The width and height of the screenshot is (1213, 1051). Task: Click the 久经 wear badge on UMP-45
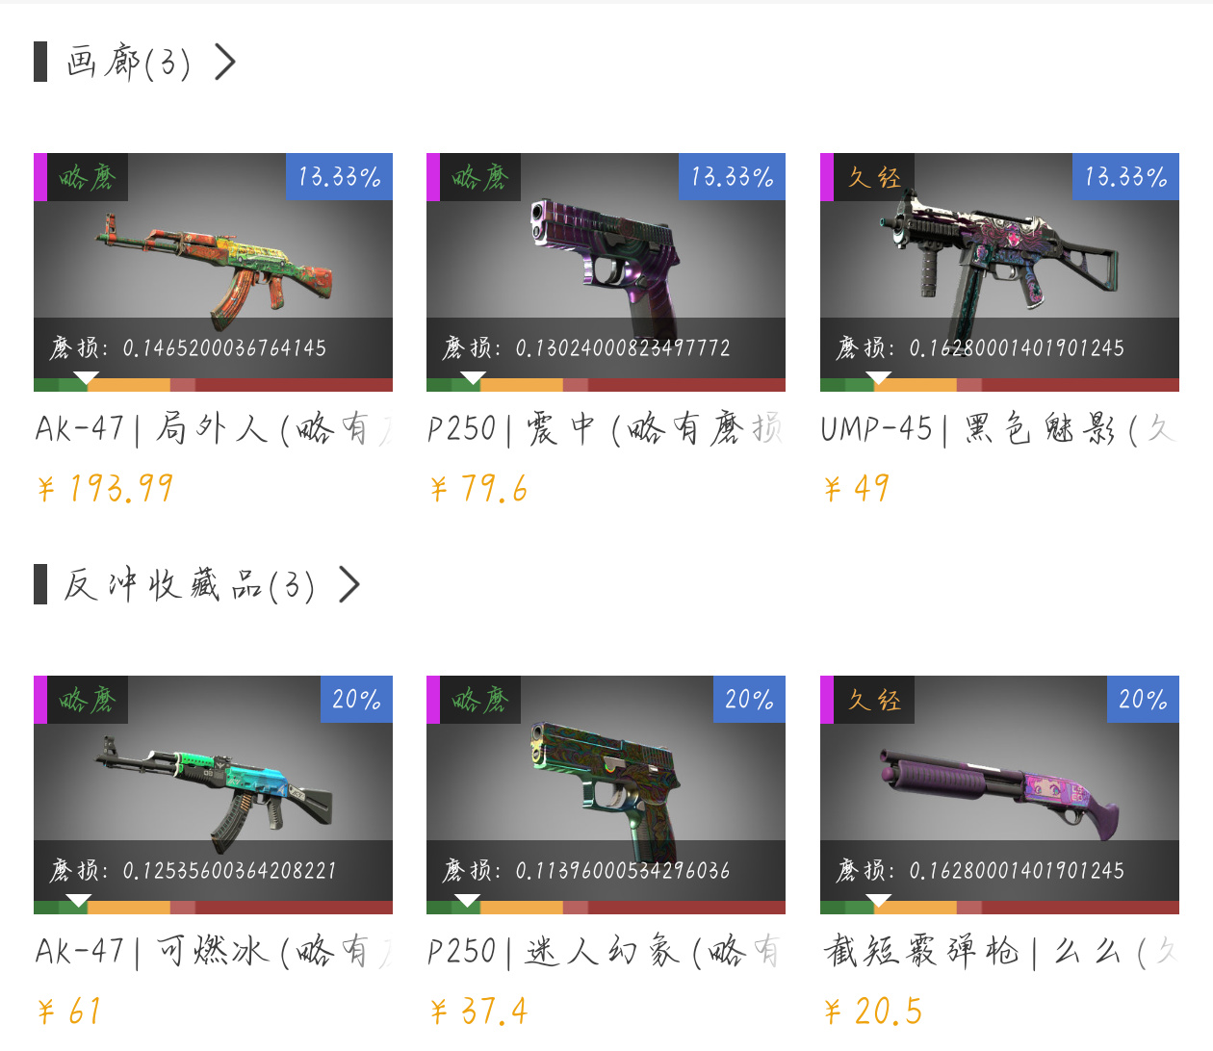[x=874, y=177]
